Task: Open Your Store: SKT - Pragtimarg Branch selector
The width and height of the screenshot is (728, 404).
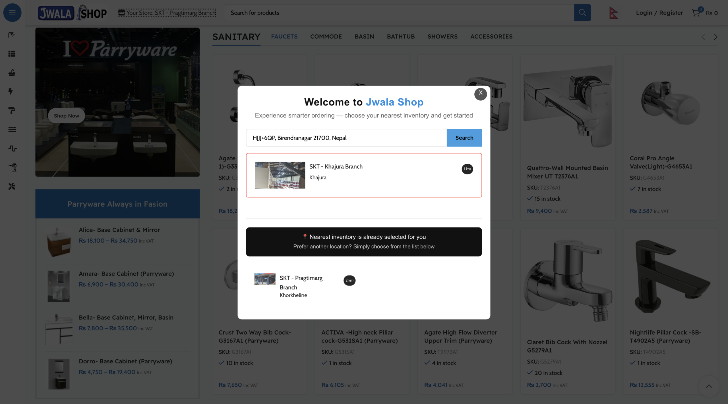Action: 167,13
